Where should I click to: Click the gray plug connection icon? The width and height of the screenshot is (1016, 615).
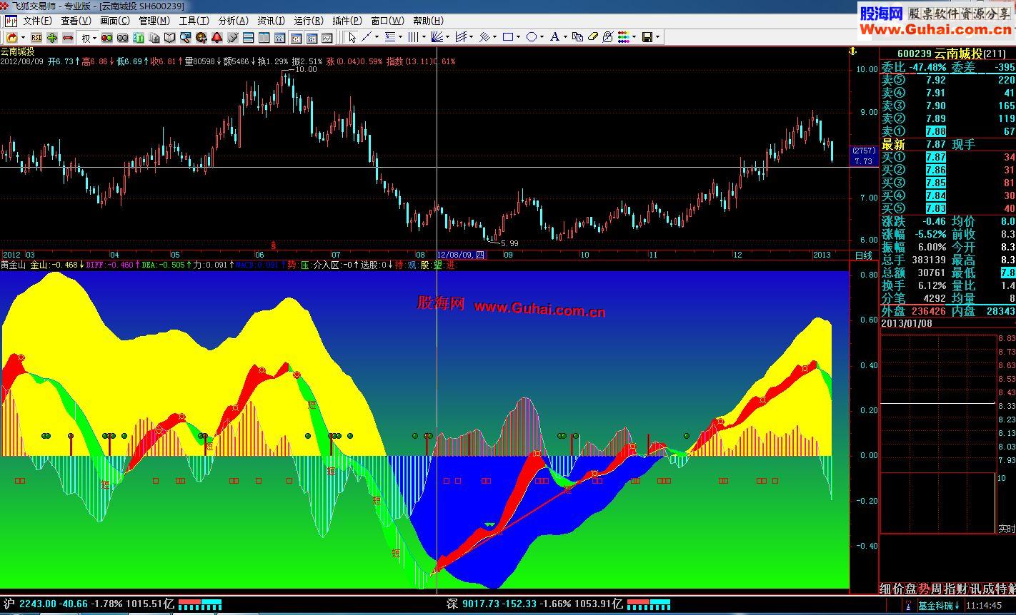click(232, 37)
